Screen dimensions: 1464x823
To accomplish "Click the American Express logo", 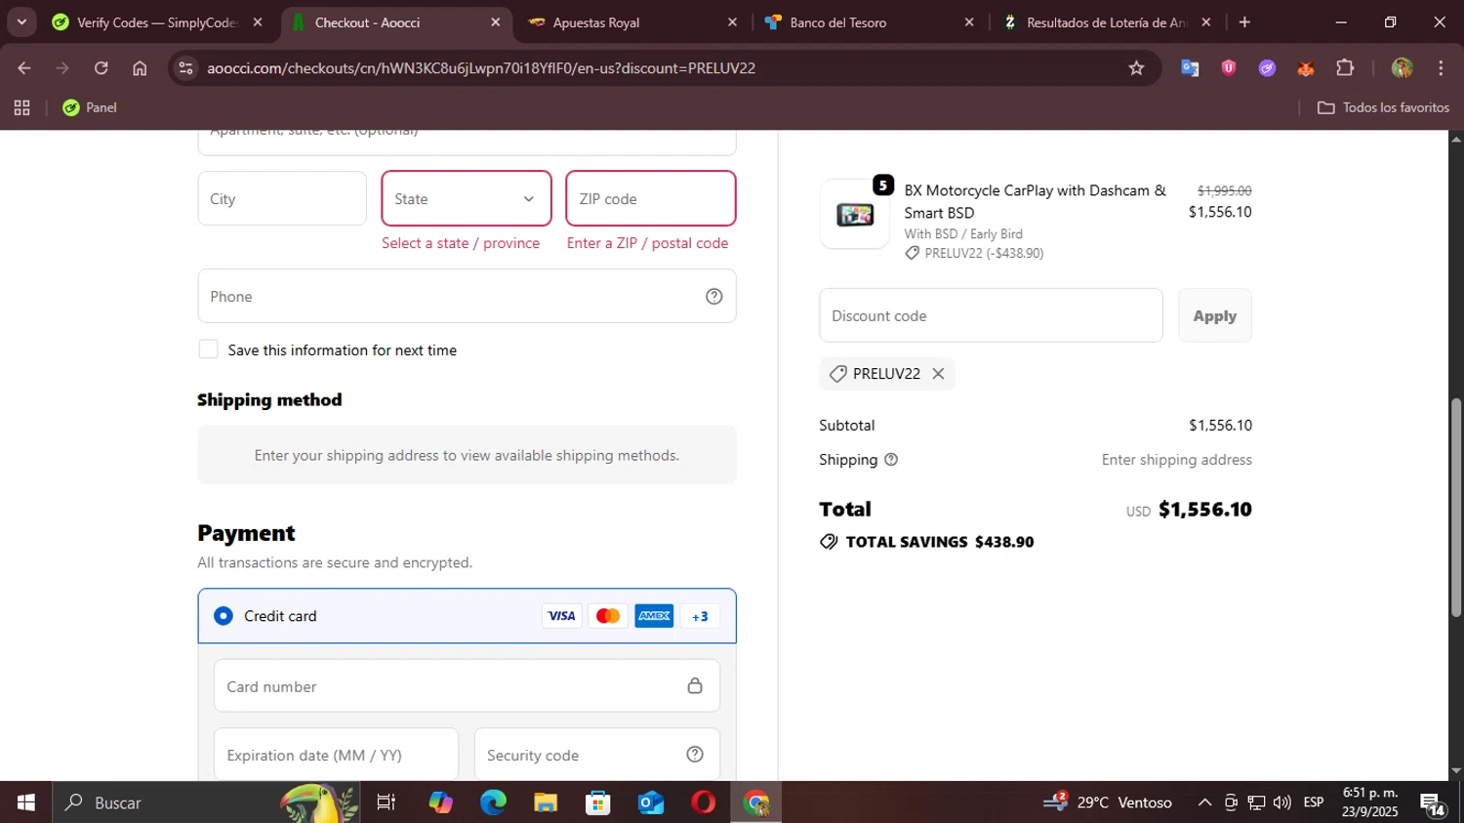I will point(654,616).
